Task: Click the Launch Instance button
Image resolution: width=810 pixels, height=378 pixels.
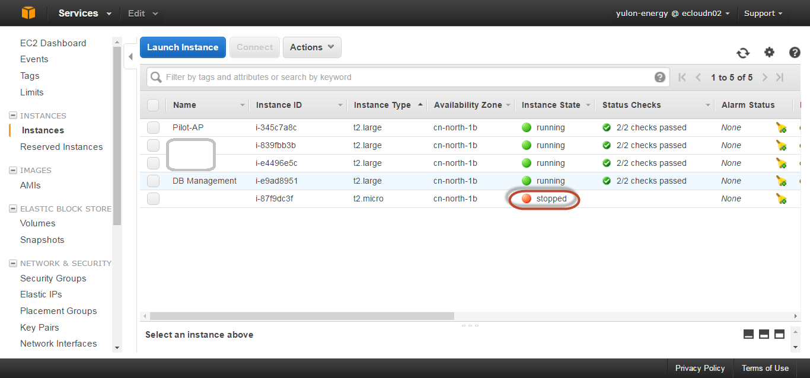Action: [183, 47]
